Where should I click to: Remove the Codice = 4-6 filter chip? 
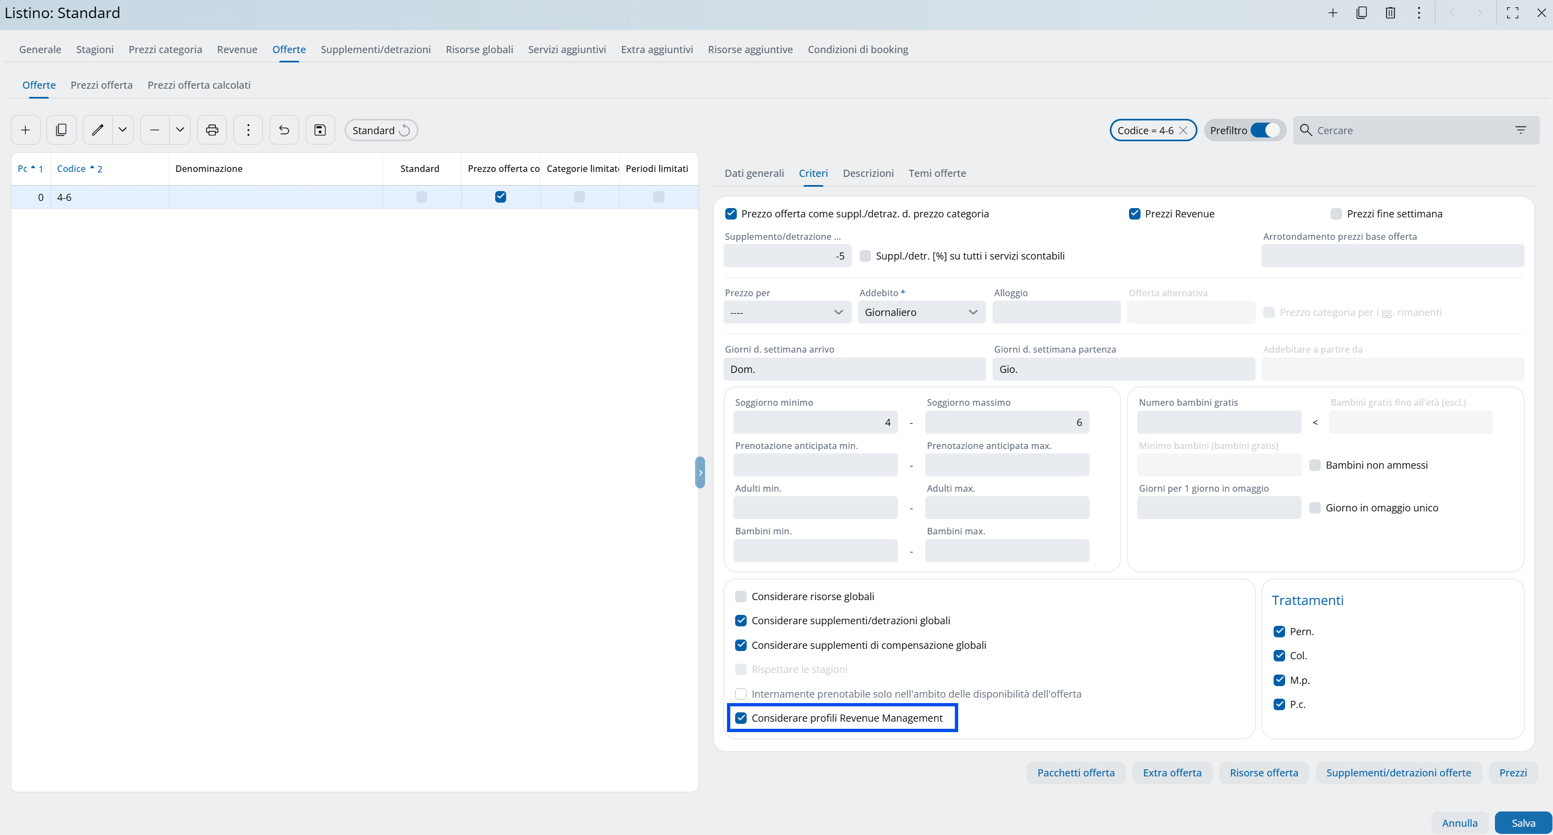1183,130
